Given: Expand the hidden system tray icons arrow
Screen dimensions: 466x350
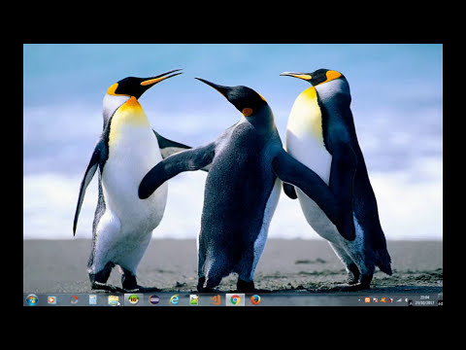Looking at the screenshot, I should 359,300.
